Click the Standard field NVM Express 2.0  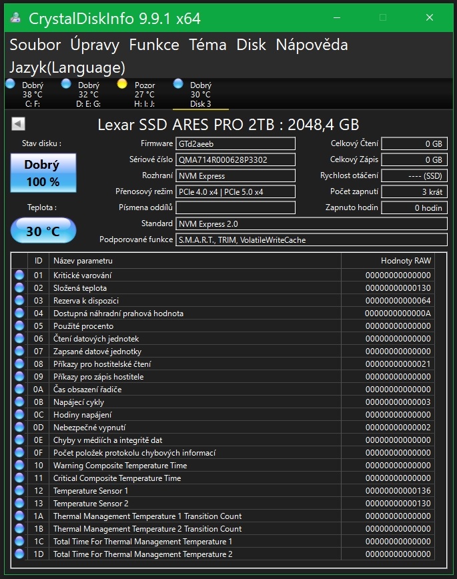coord(312,223)
